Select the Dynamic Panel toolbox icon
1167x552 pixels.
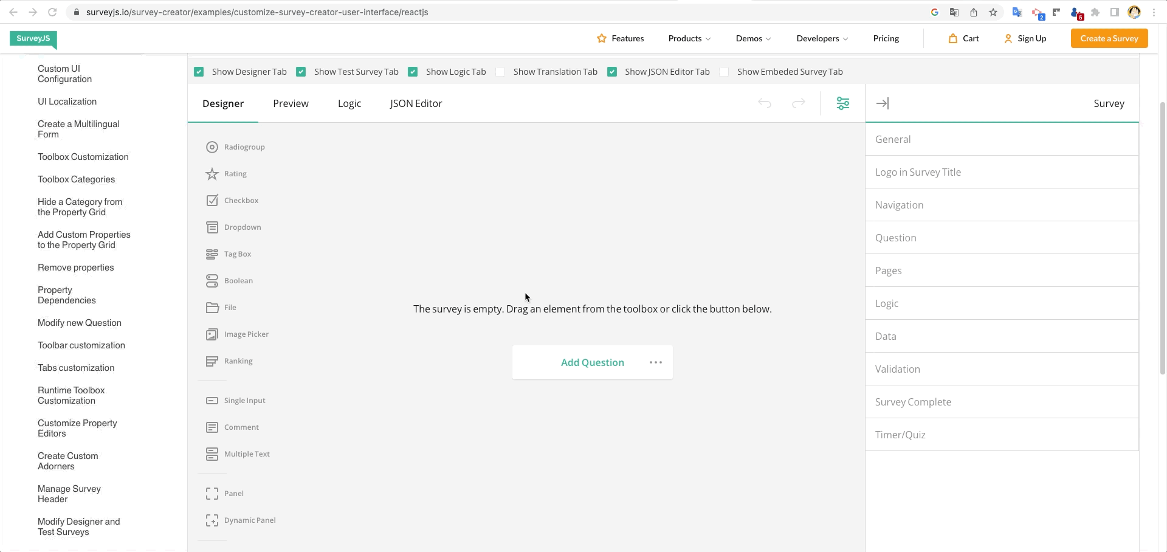(x=212, y=520)
